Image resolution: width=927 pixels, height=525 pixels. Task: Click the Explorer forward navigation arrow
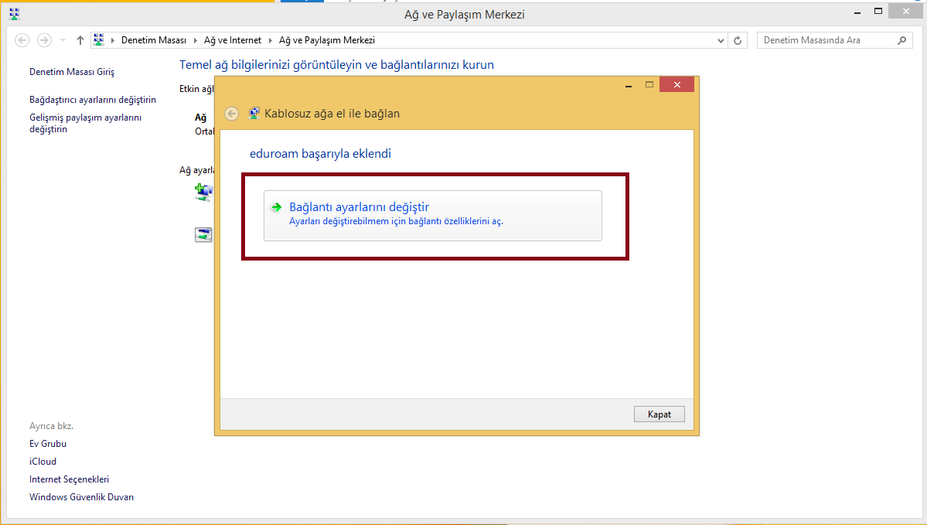[x=44, y=40]
